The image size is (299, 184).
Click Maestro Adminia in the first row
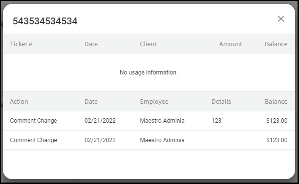(162, 121)
